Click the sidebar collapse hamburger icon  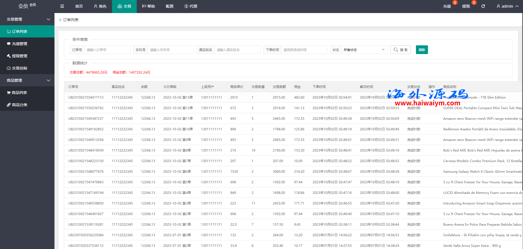[62, 6]
